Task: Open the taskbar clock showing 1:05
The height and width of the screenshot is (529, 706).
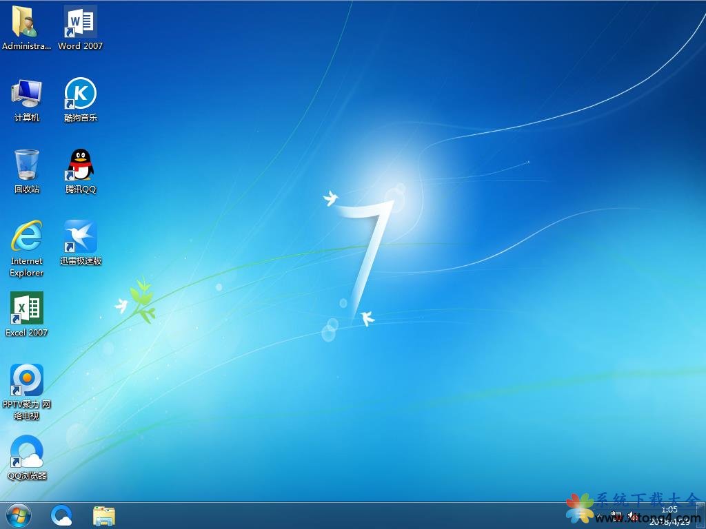Action: click(x=669, y=515)
